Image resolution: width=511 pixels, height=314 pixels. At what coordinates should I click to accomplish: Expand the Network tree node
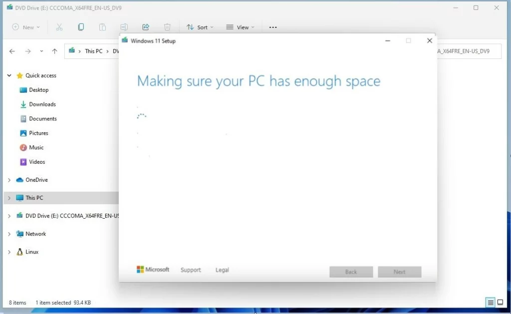click(9, 234)
